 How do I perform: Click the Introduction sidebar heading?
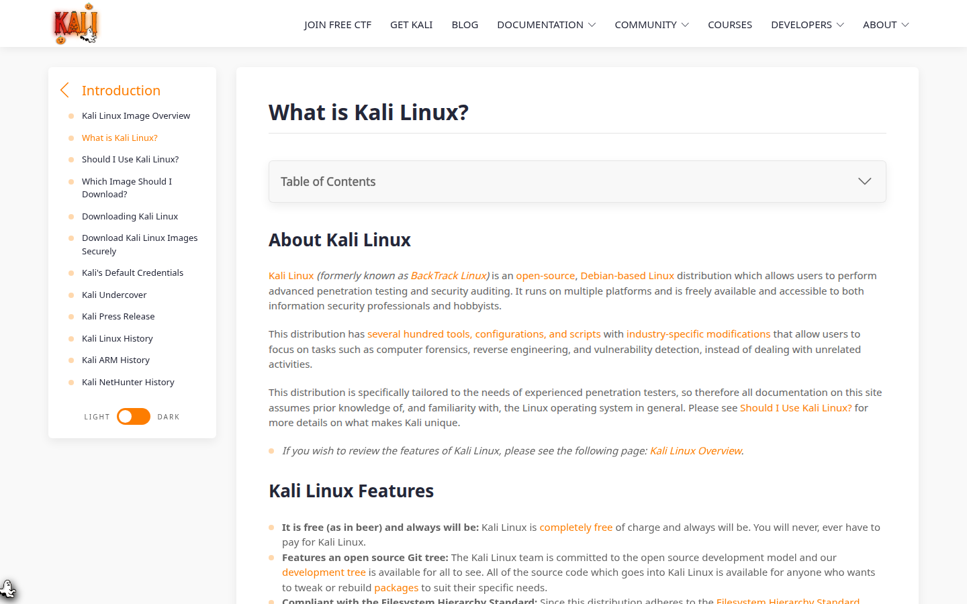(x=121, y=90)
